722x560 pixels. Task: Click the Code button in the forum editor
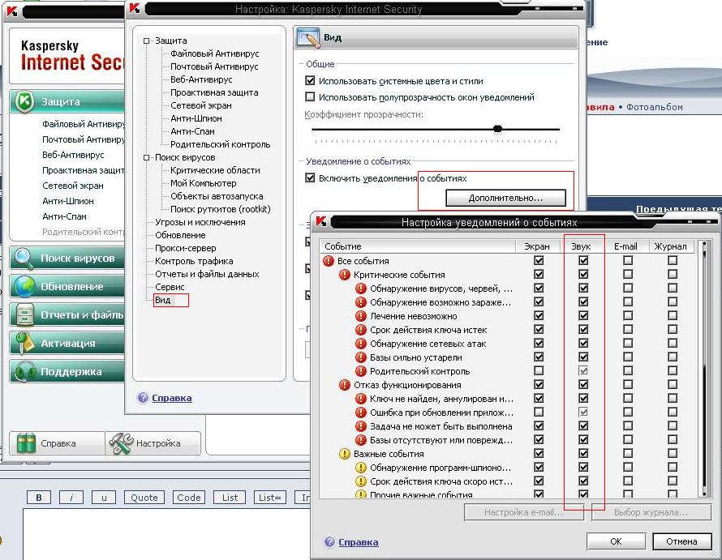pyautogui.click(x=189, y=498)
